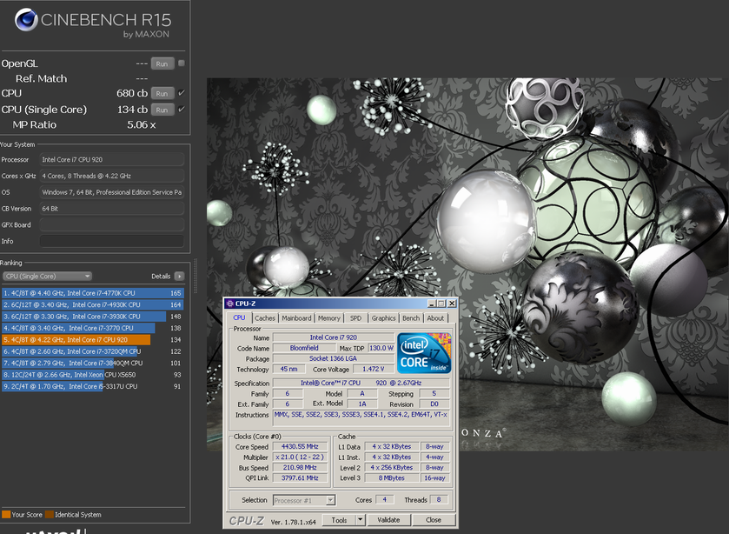Click the Info input field
Image resolution: width=729 pixels, height=534 pixels.
(111, 241)
